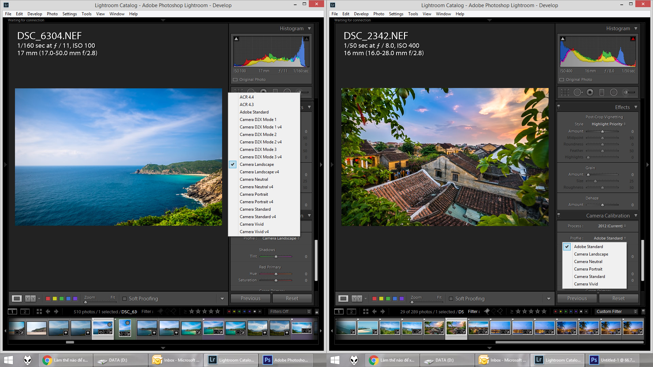Screen dimensions: 653x367
Task: Go back using right filmstrip back arrow
Action: coord(374,311)
